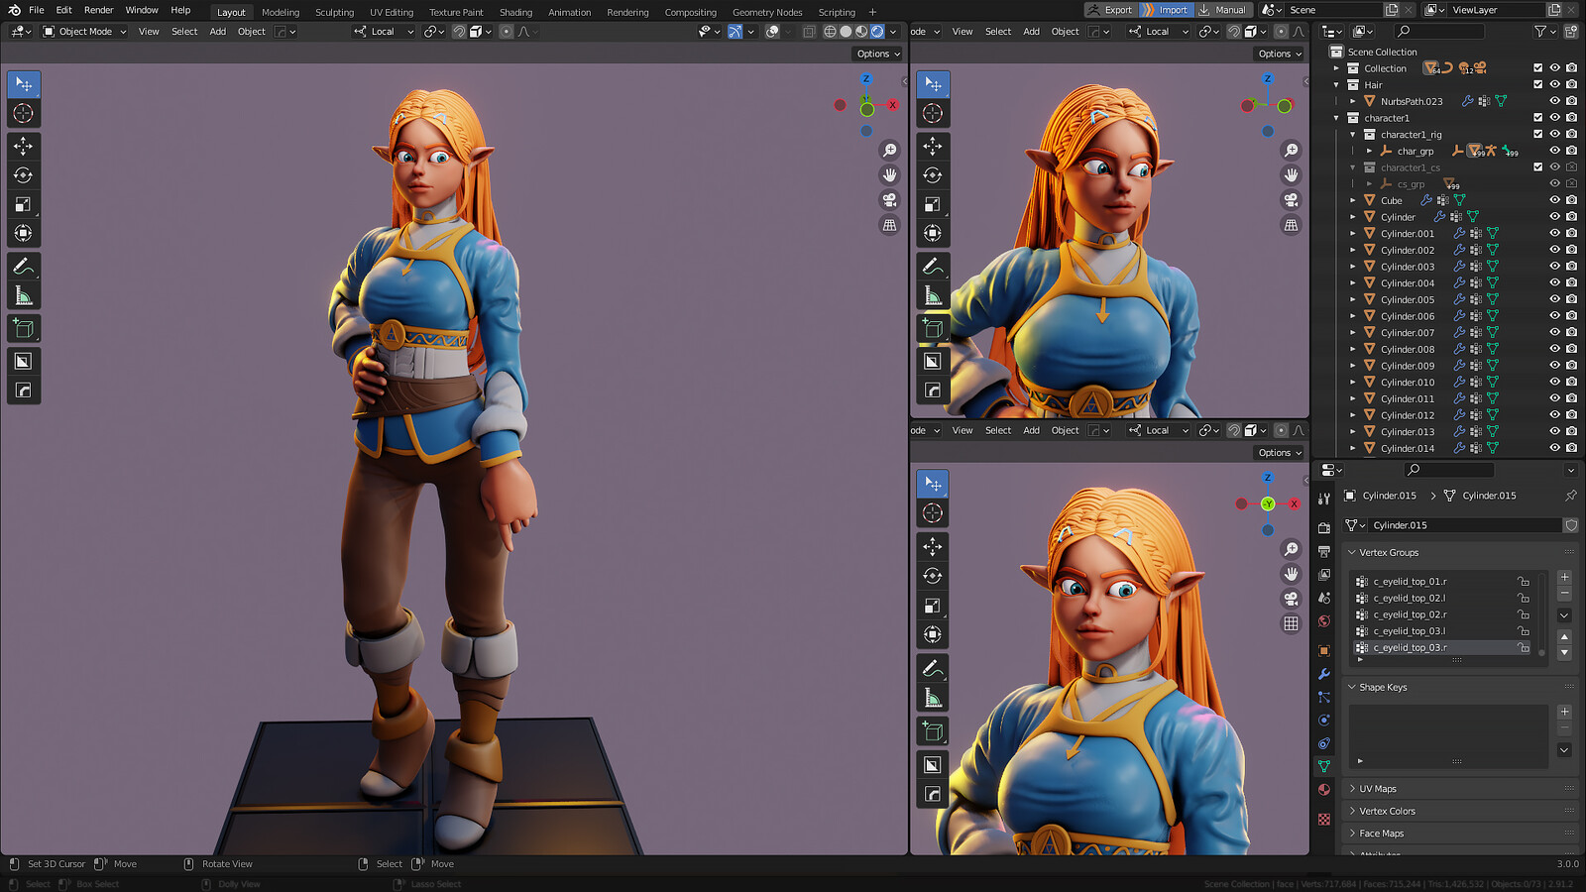The height and width of the screenshot is (892, 1586).
Task: Open vertex group specials dropdown arrow
Action: click(x=1564, y=615)
